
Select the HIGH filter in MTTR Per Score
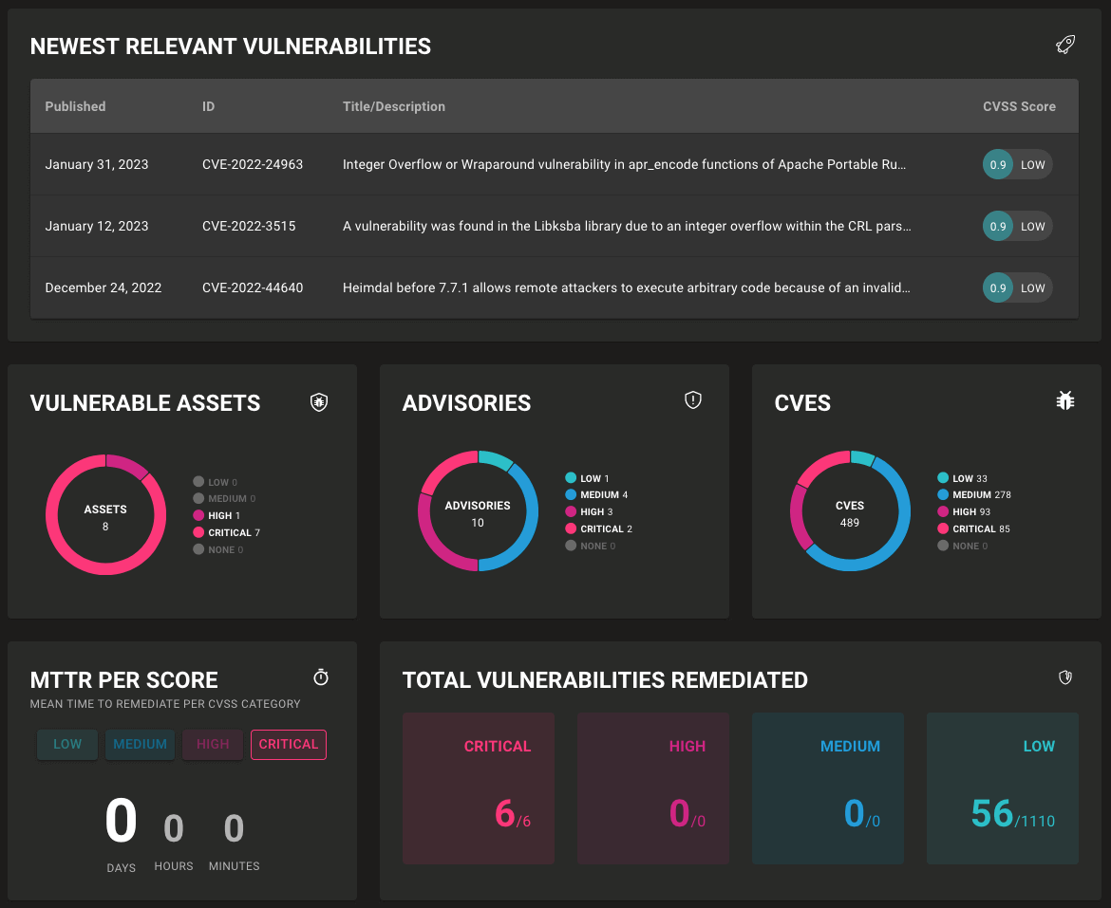point(212,745)
